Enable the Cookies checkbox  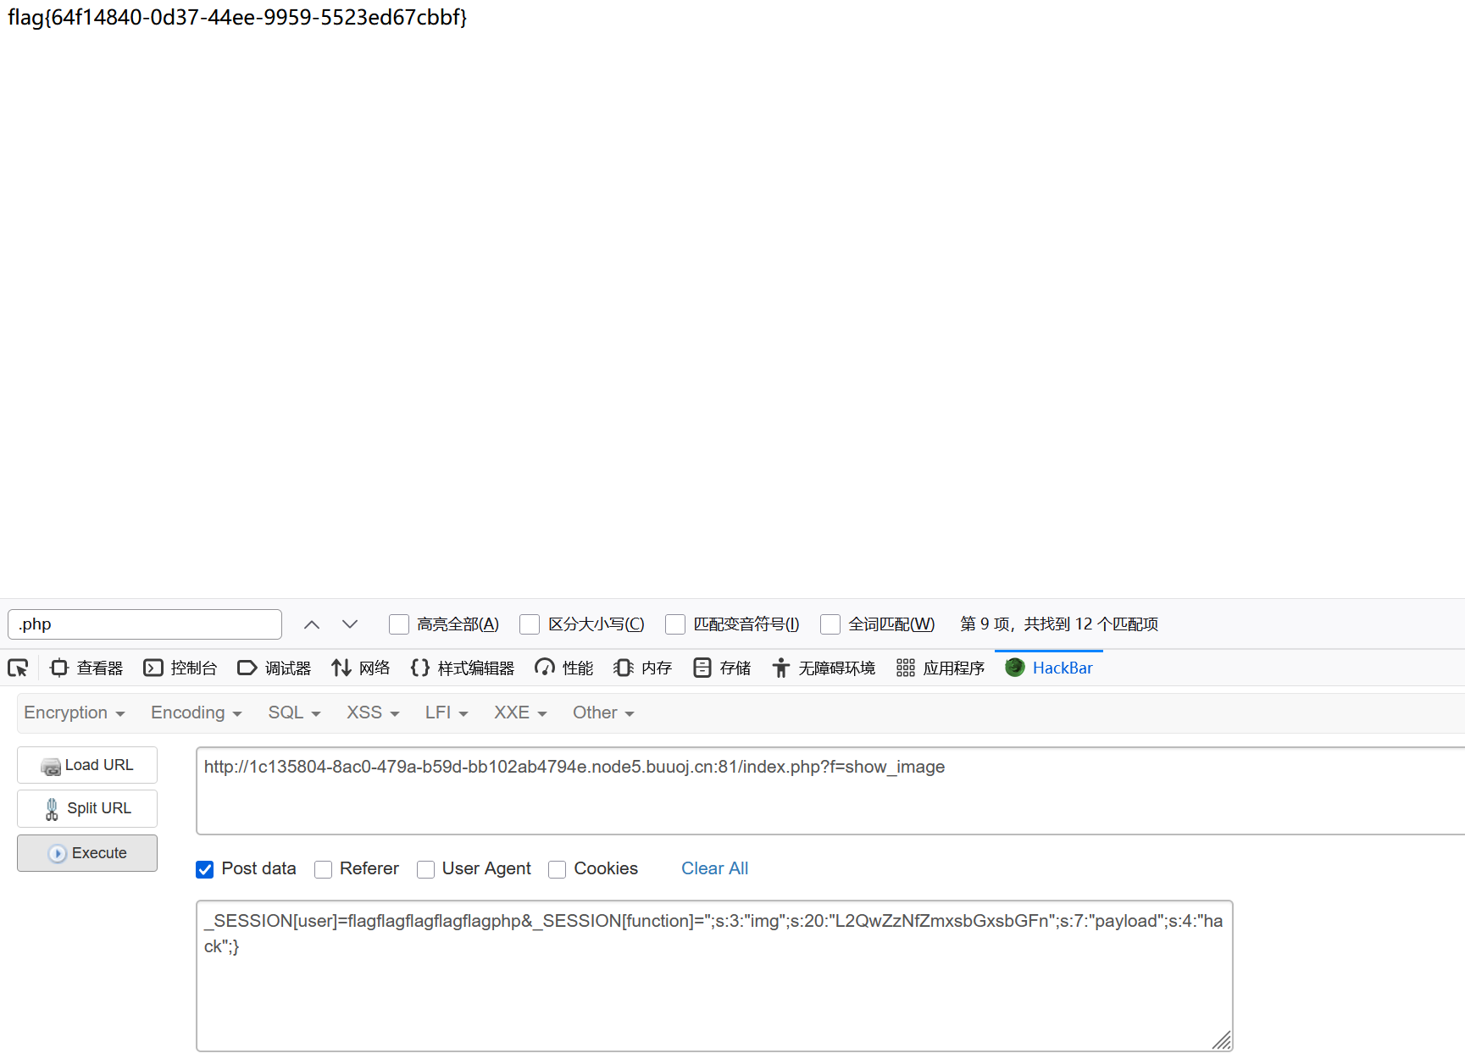(558, 869)
